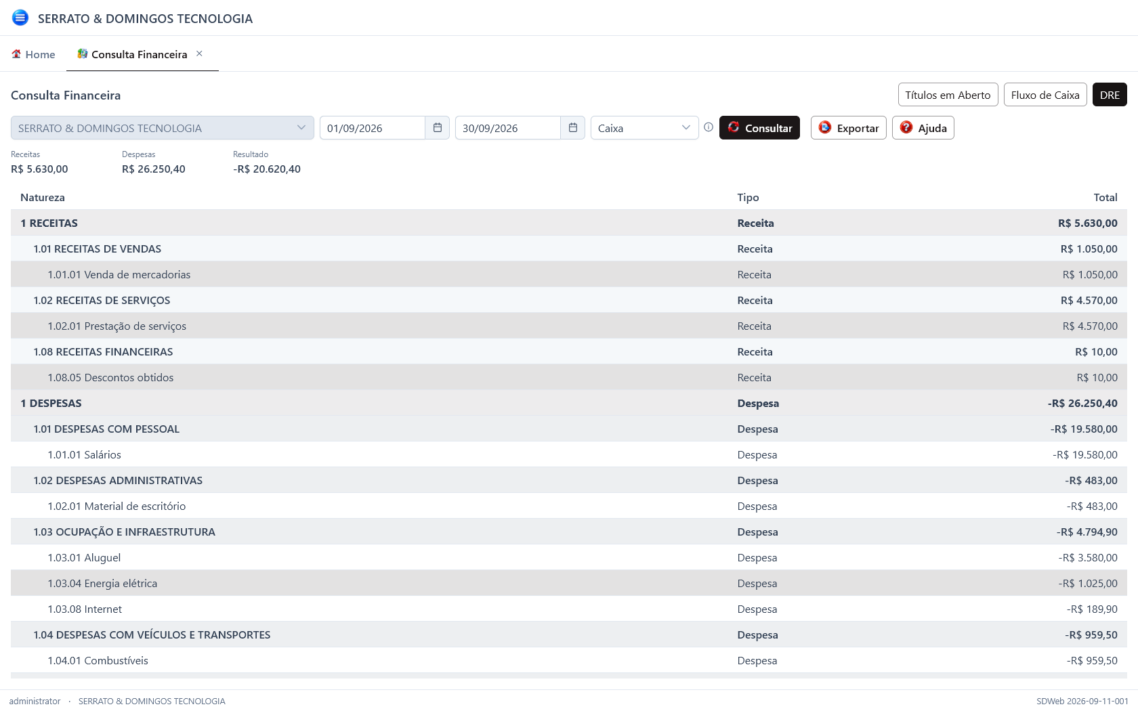Click the Exportar button icon
This screenshot has width=1138, height=711.
[825, 127]
